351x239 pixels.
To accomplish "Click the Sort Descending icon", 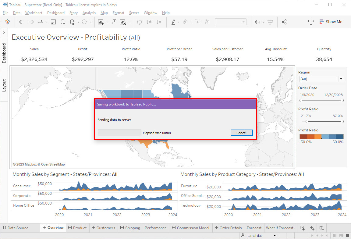I will click(x=159, y=22).
